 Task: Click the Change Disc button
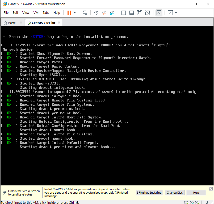[x=175, y=193]
